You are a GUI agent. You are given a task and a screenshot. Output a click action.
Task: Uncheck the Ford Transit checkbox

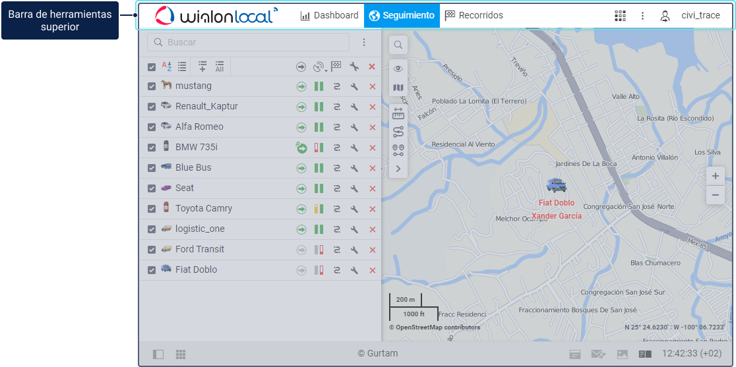151,250
